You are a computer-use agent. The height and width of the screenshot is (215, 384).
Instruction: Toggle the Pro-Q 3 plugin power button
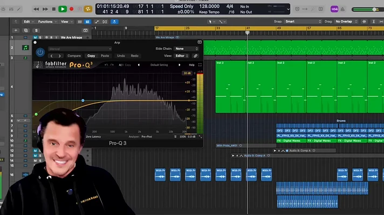coord(40,52)
